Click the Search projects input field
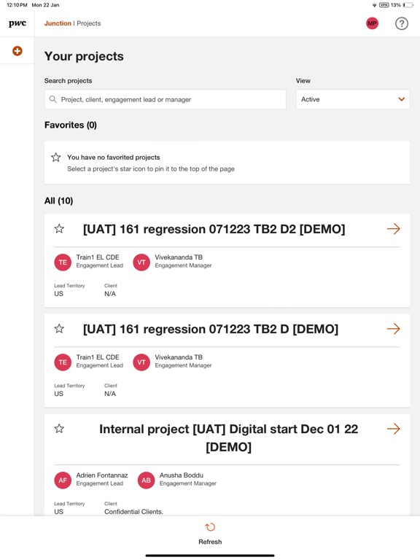 tap(166, 99)
